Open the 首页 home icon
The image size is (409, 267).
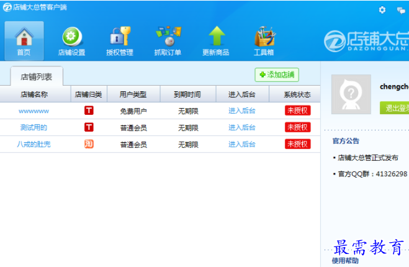point(24,41)
